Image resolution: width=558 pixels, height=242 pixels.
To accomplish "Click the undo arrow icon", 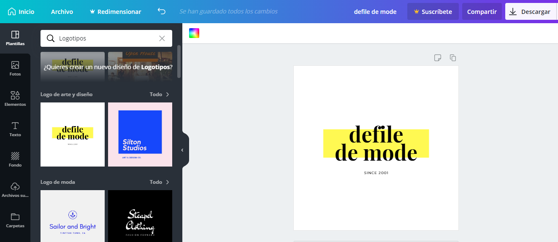I will pyautogui.click(x=161, y=11).
